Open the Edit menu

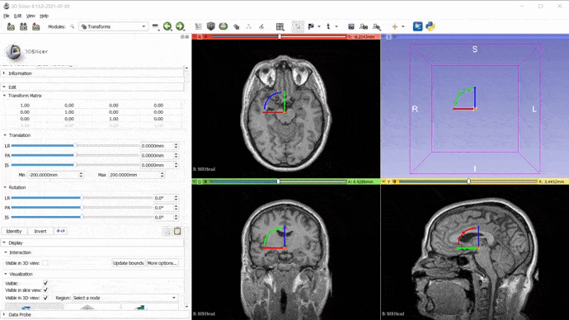pos(18,16)
